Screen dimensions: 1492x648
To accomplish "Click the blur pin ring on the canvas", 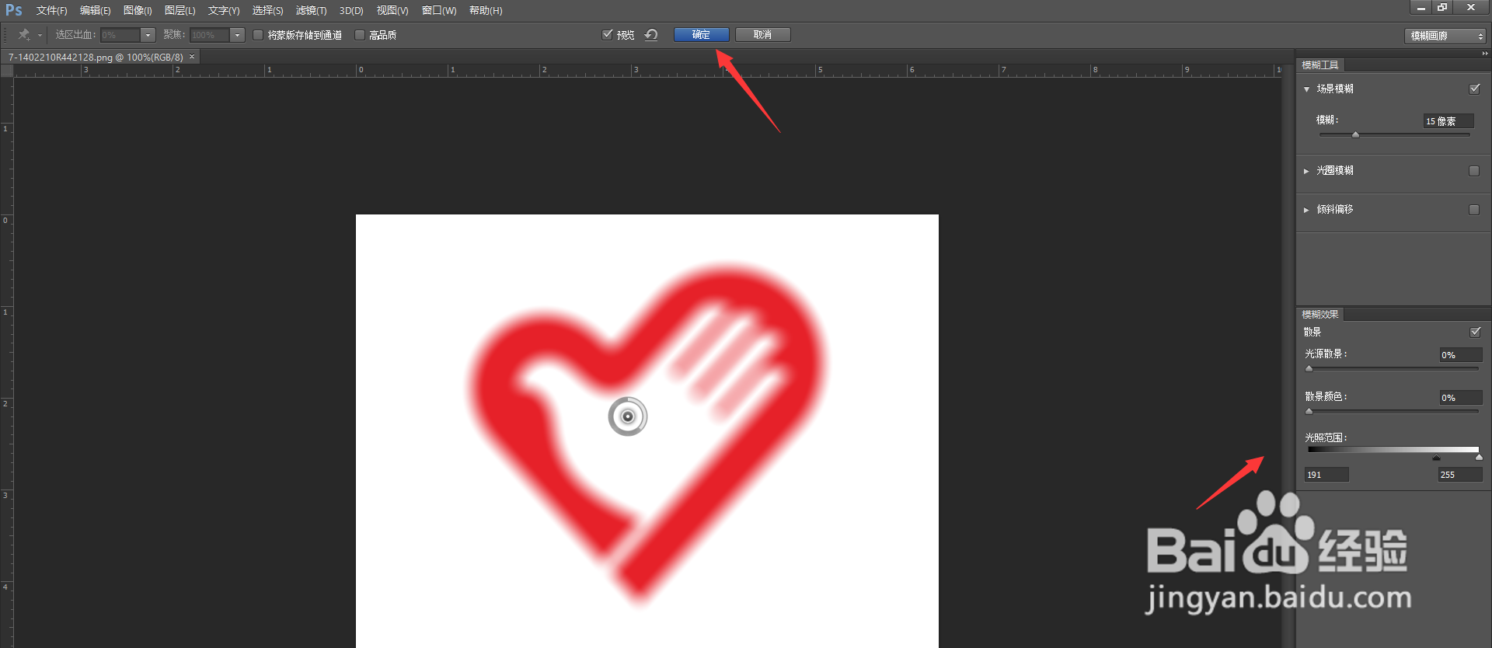I will point(628,416).
